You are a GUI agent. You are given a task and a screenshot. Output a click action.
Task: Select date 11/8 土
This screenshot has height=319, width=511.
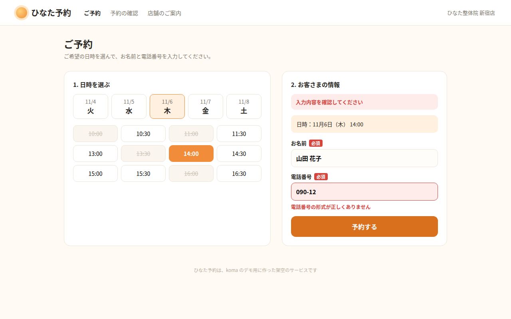click(x=244, y=106)
